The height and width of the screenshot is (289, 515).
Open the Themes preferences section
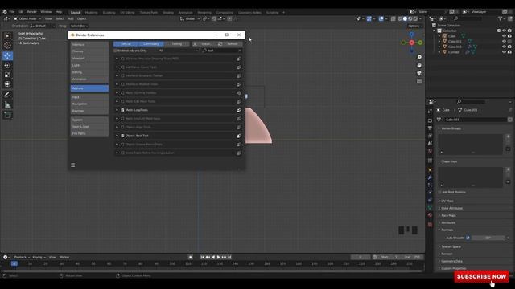(x=89, y=51)
